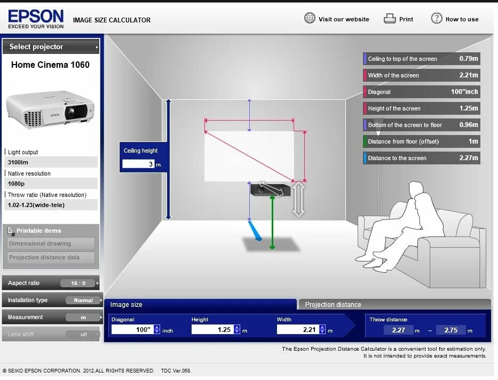The width and height of the screenshot is (498, 380).
Task: Click the 3100lm light output value
Action: (x=51, y=162)
